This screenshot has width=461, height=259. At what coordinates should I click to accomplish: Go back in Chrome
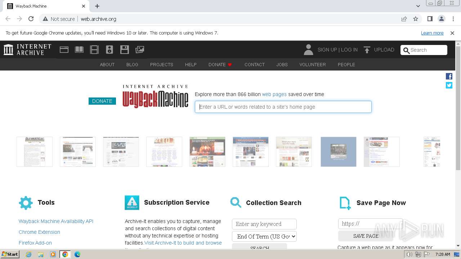(x=8, y=19)
